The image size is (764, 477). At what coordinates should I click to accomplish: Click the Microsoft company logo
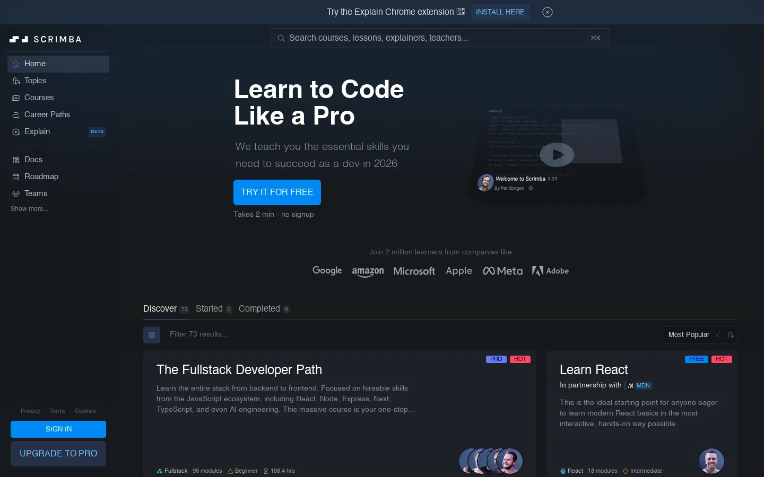(414, 271)
